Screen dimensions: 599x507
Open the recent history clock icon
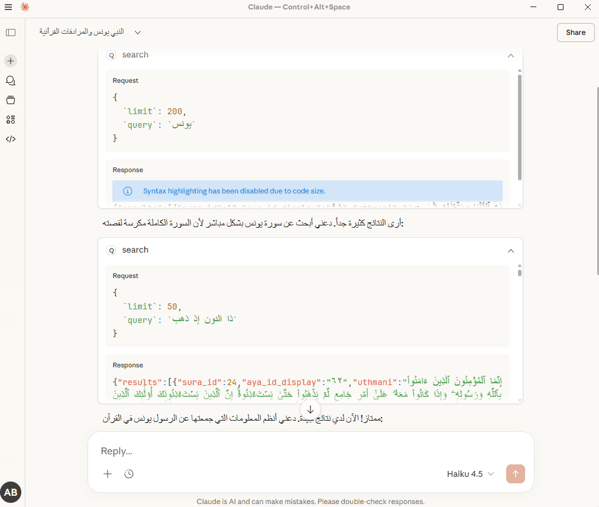pos(129,474)
